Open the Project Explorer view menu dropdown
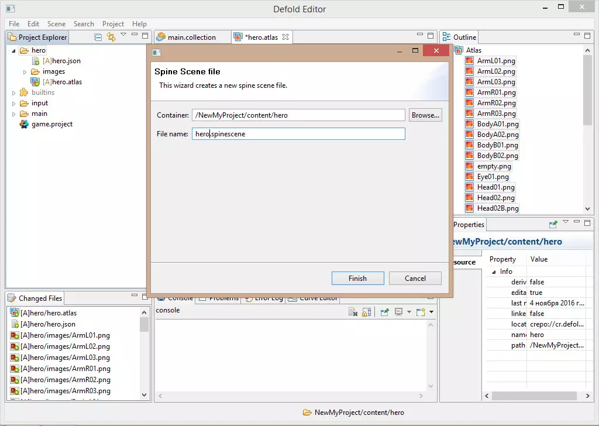Image resolution: width=599 pixels, height=426 pixels. click(x=123, y=35)
